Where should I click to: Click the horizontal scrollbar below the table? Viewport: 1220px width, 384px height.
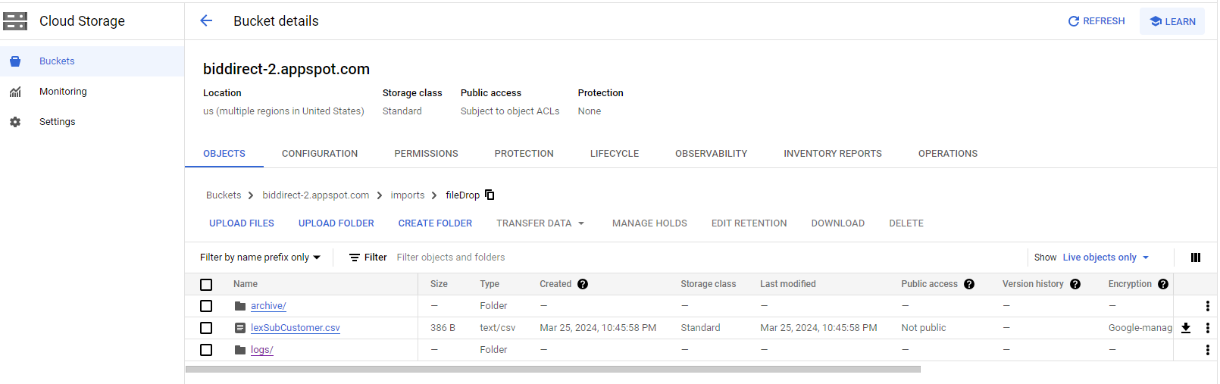[x=553, y=370]
